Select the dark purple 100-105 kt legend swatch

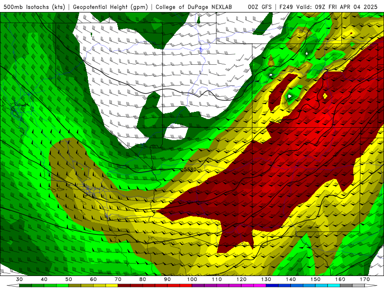(198, 286)
